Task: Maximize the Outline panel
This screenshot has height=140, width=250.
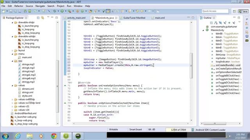Action: point(239,17)
